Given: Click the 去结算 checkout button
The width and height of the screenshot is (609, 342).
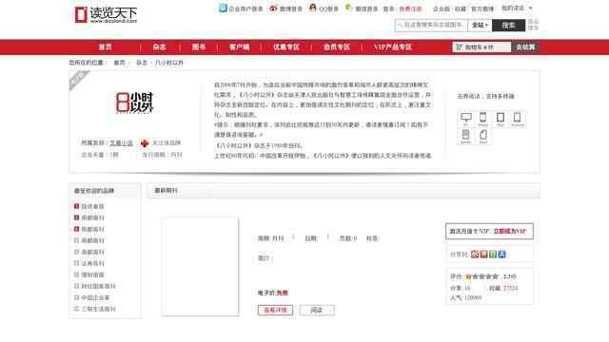Looking at the screenshot, I should point(525,47).
